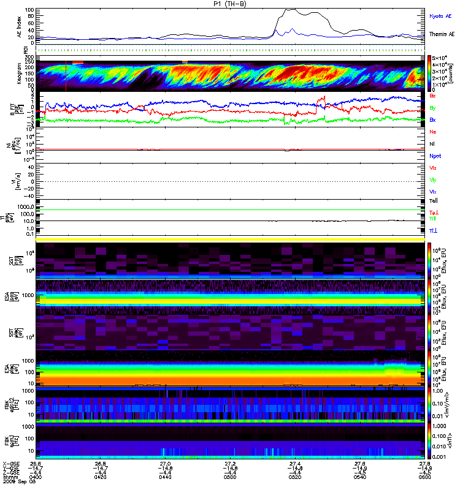Click the 2009 Sep 03 date label

click(20, 481)
